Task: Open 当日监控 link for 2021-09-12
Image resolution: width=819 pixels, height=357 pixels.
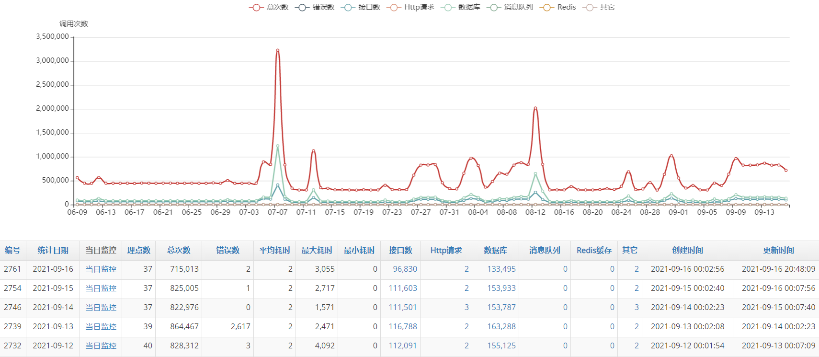Action: click(x=101, y=346)
